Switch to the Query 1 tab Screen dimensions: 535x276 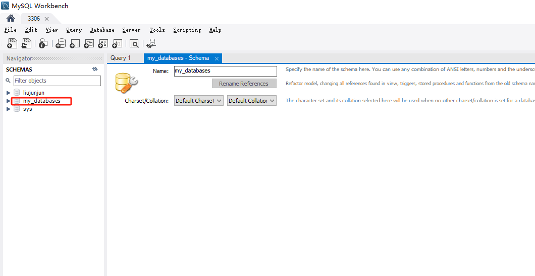[x=121, y=58]
